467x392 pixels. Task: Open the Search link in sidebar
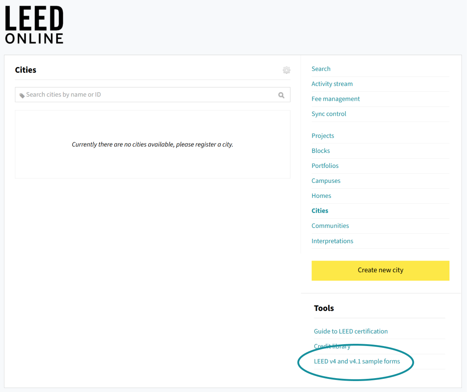coord(321,69)
